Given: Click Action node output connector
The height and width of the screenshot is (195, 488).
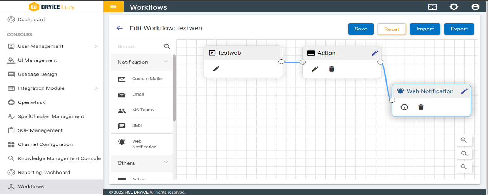Looking at the screenshot, I should (380, 62).
